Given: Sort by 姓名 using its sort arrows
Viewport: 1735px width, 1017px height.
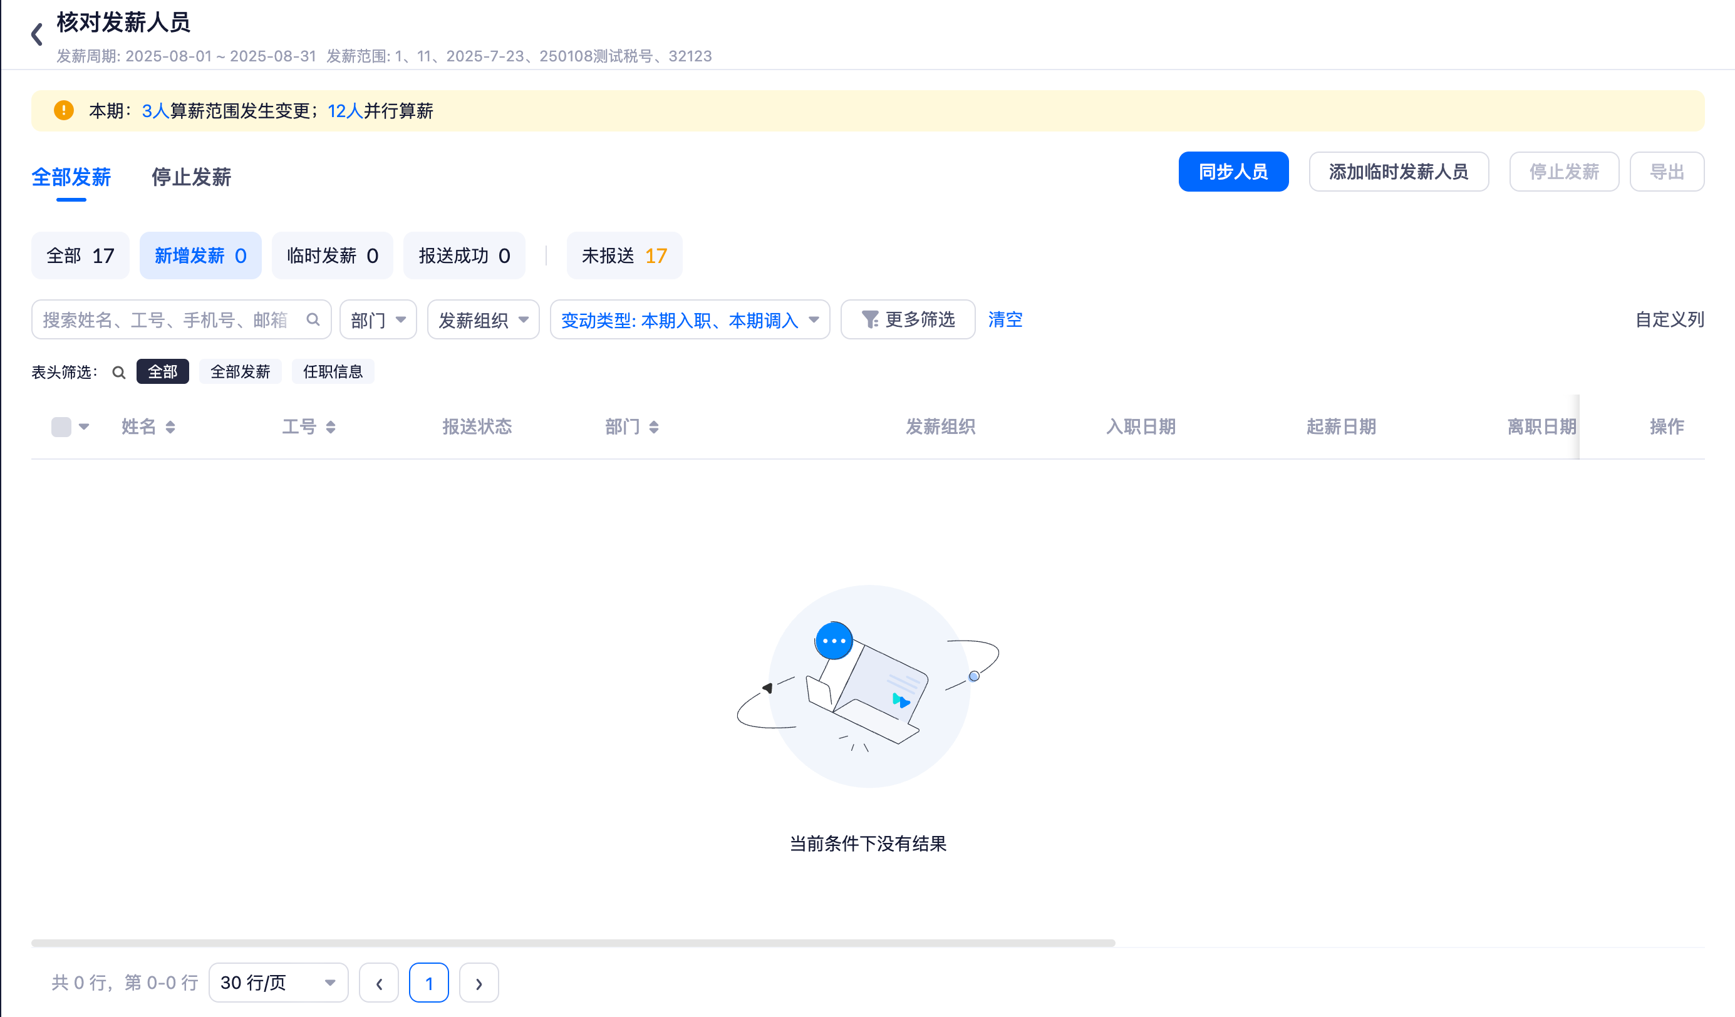Looking at the screenshot, I should tap(170, 427).
